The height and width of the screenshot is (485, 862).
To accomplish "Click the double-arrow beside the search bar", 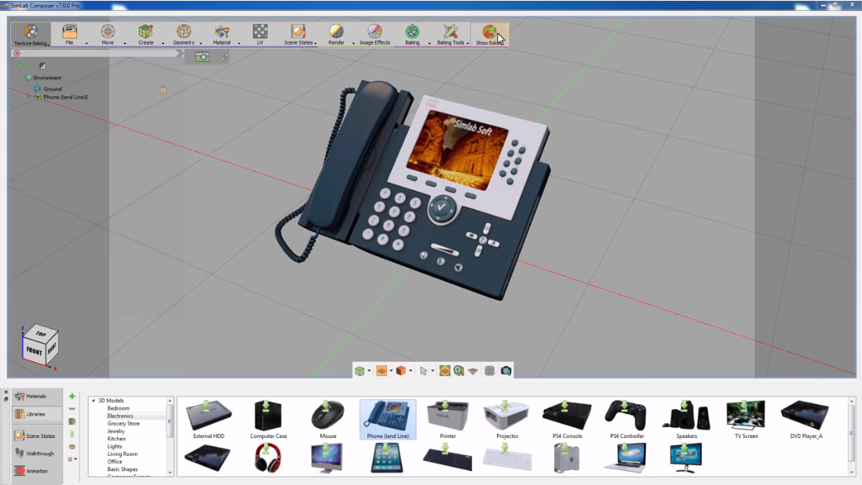I will pyautogui.click(x=181, y=53).
